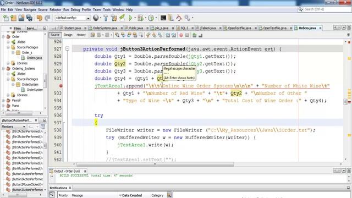Viewport: 352px width, 198px height.
Task: Click Find Selection magnifier in editor toolbar
Action: [x=117, y=35]
